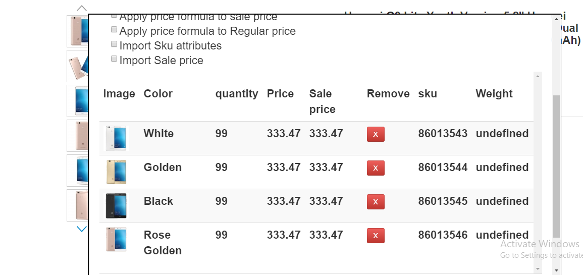Click the down chevron below thumbnail gallery

pyautogui.click(x=82, y=229)
